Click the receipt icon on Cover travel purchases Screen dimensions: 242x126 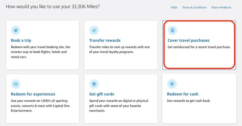click(x=173, y=30)
